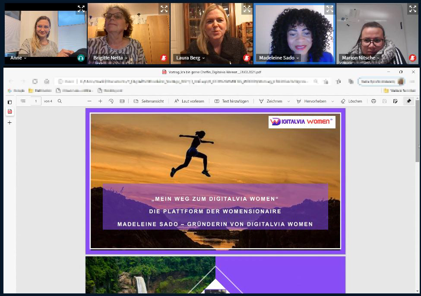The width and height of the screenshot is (421, 296).
Task: Click Anne's green headphones status icon
Action: (x=81, y=58)
